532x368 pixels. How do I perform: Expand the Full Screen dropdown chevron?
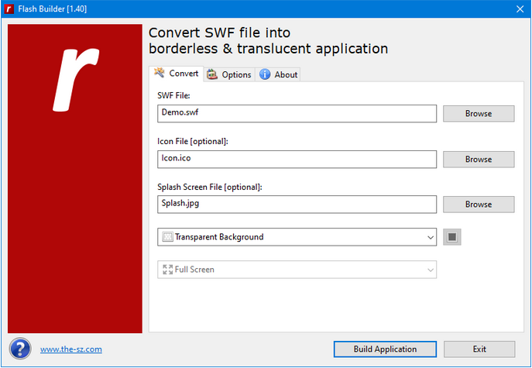(x=431, y=270)
